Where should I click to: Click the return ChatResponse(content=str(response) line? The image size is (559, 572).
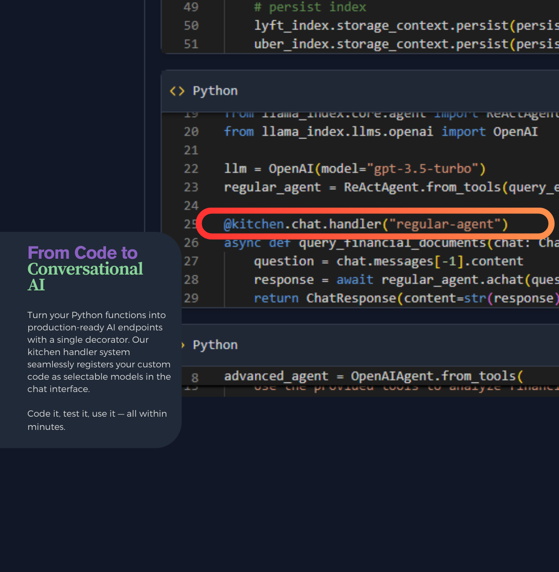pos(406,298)
